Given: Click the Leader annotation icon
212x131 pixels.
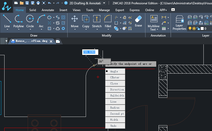Looking at the screenshot, I should [164, 23].
